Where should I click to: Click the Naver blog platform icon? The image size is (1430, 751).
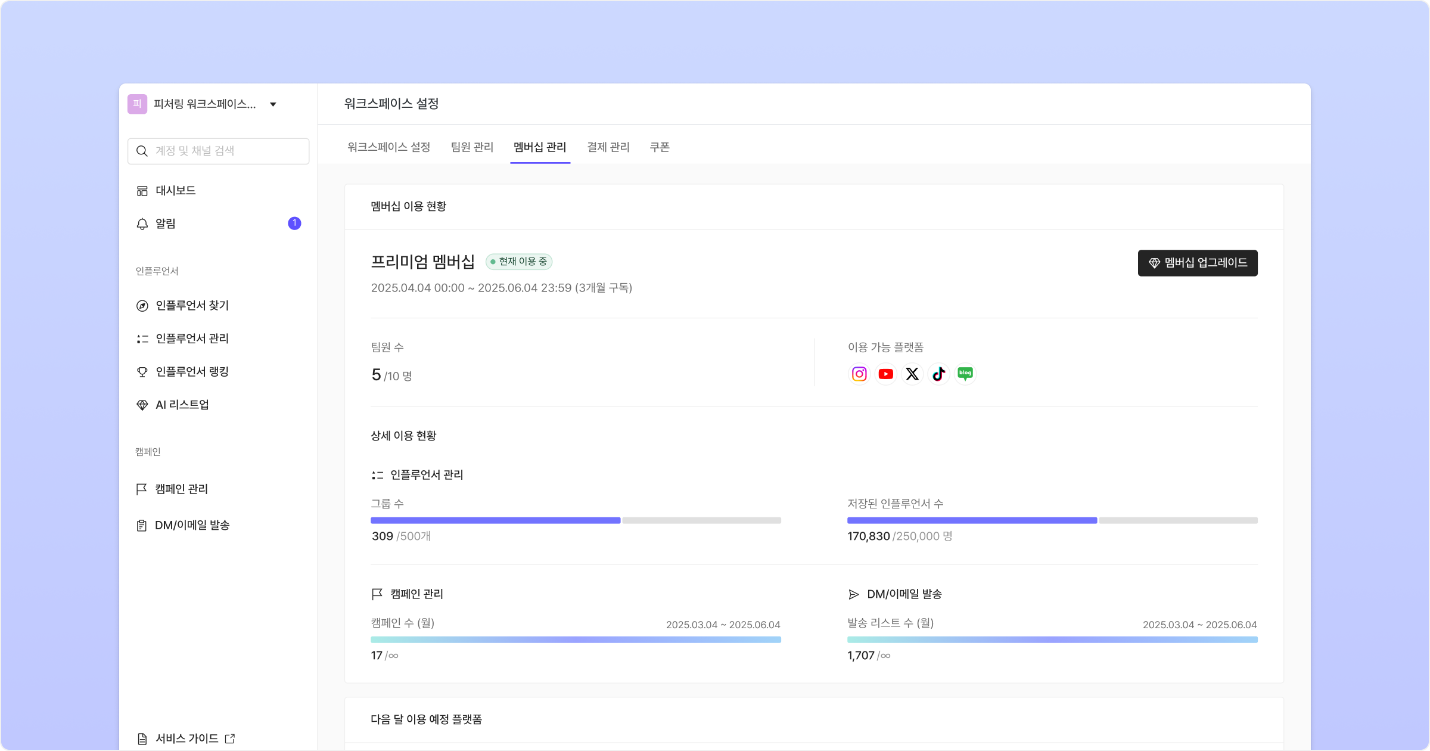(x=965, y=374)
